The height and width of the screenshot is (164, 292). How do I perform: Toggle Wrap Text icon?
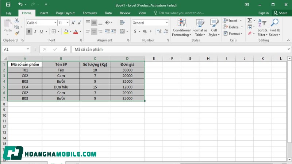point(122,23)
